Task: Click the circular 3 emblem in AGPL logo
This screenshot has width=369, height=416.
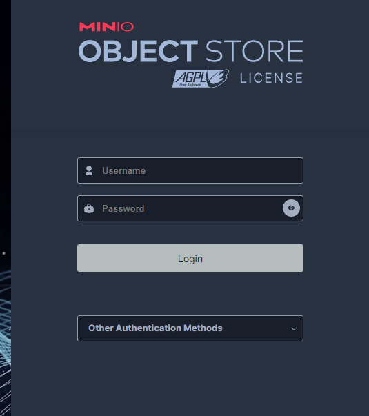Action: pos(219,79)
